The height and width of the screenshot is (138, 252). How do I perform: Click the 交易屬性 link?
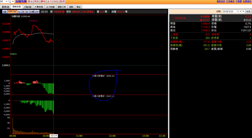pos(230,1)
